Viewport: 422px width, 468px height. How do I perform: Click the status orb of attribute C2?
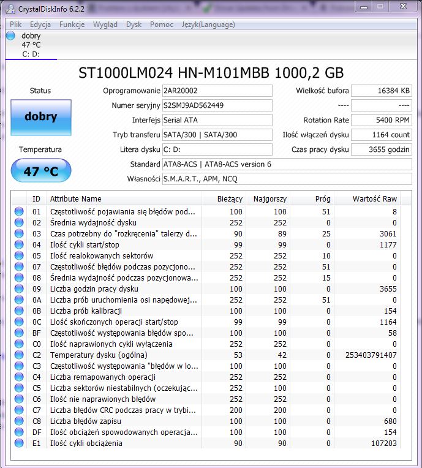coord(19,355)
